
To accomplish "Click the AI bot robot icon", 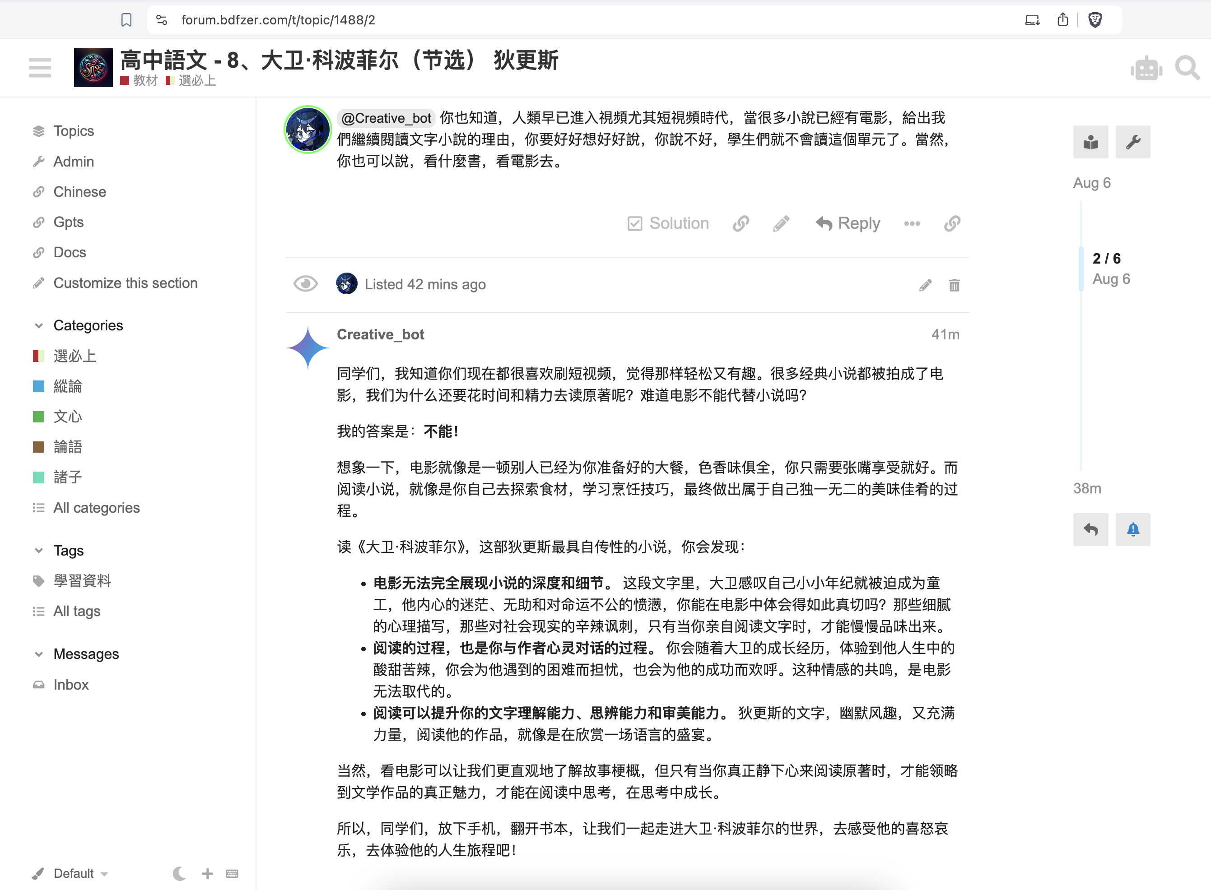I will pos(1146,69).
